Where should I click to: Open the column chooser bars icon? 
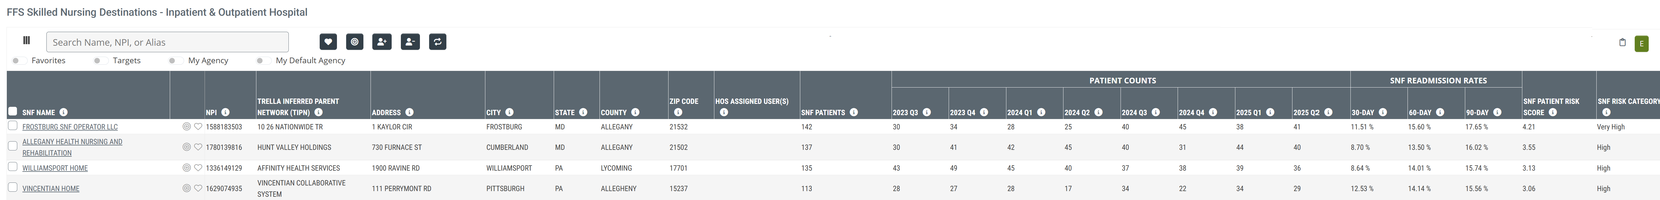26,41
